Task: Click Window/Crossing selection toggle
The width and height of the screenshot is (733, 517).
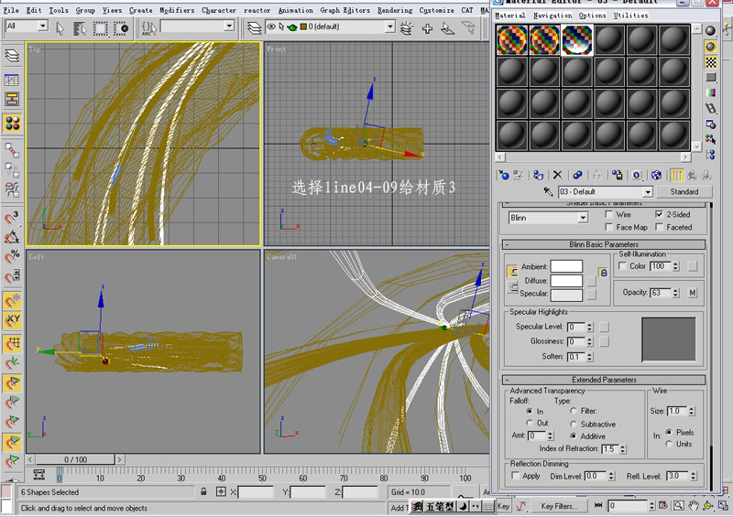Action: (121, 29)
